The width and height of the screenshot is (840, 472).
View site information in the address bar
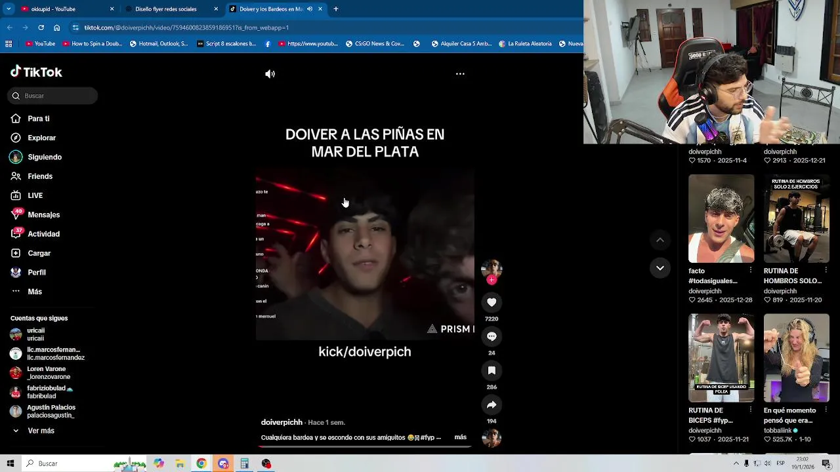pyautogui.click(x=76, y=28)
